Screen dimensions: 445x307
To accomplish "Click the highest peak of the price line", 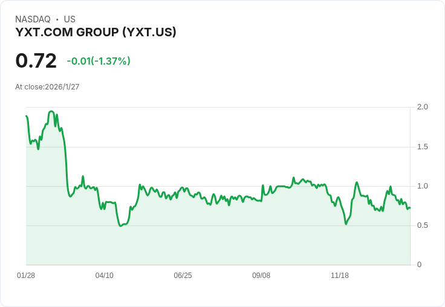I will (51, 112).
